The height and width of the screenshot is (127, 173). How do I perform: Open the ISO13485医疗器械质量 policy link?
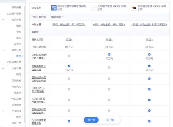38,100
